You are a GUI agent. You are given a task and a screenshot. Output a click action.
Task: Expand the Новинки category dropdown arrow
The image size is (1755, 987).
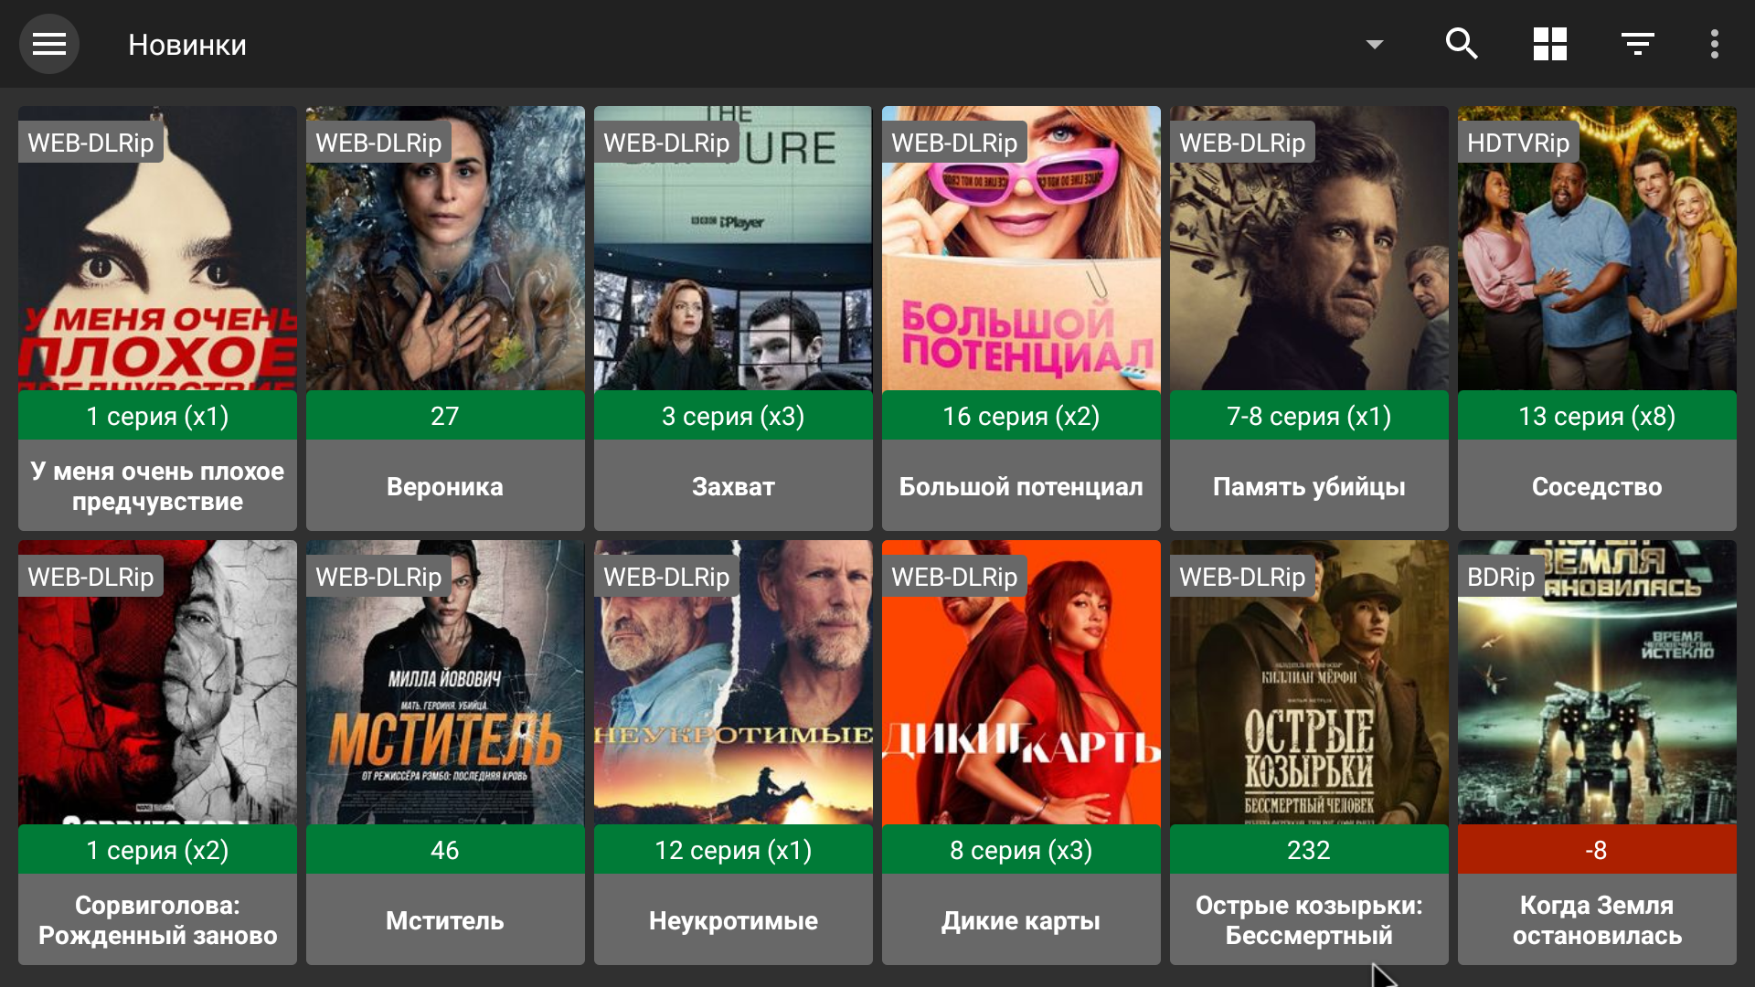1374,44
